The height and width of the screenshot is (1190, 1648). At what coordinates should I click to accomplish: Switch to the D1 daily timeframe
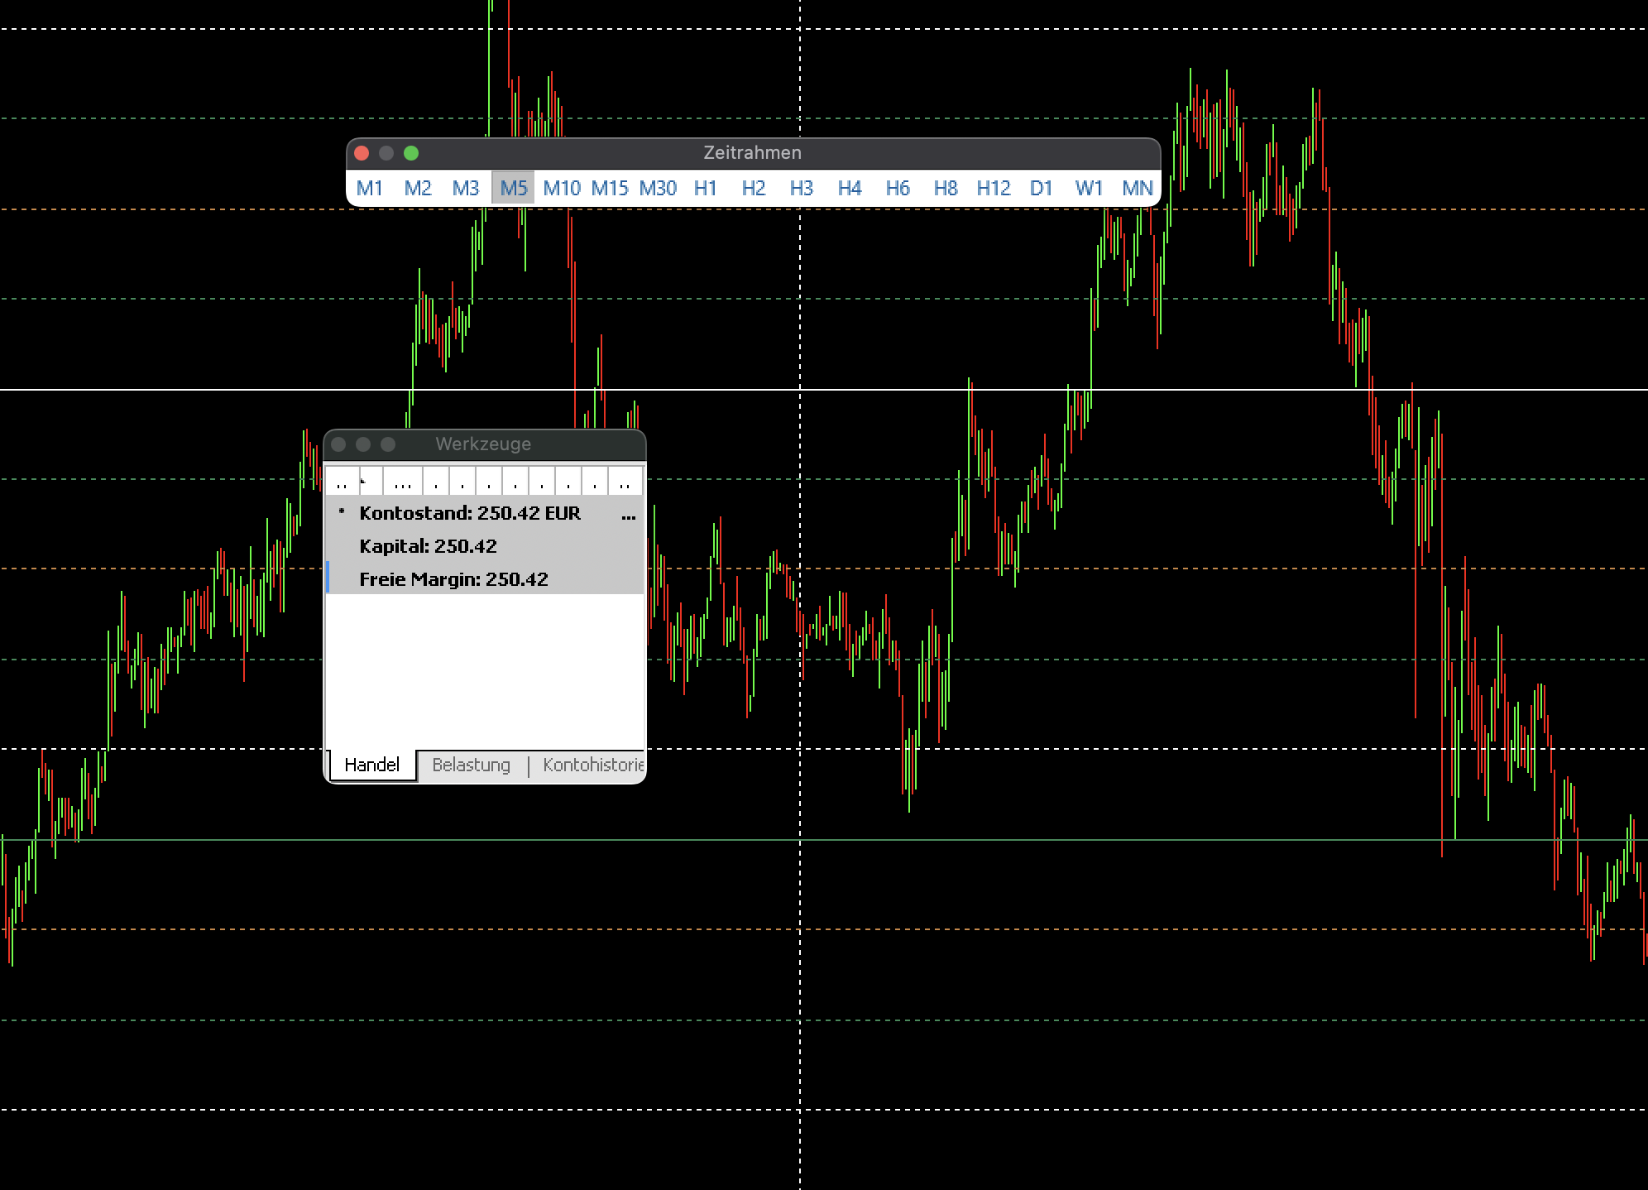tap(1042, 188)
